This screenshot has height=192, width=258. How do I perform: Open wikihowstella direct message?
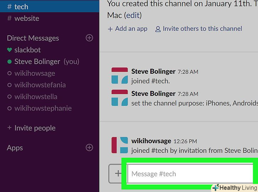(x=35, y=97)
